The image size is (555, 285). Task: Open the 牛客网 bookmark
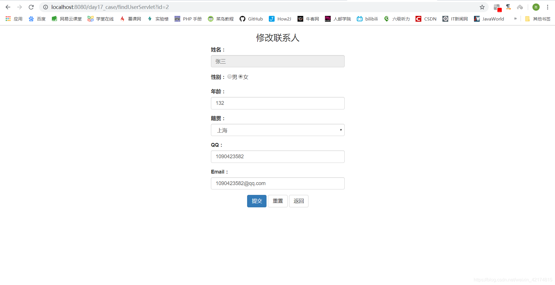click(x=308, y=19)
